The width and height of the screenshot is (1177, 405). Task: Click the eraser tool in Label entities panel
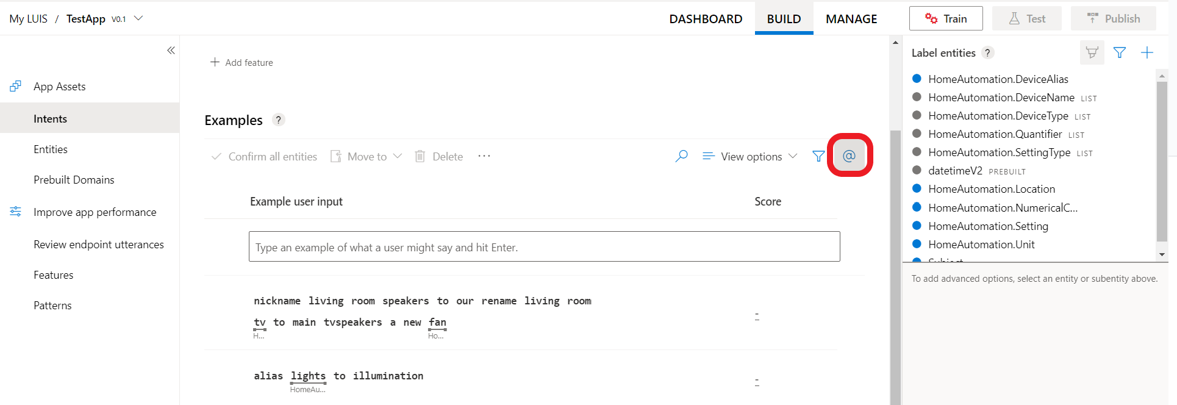coord(1092,52)
